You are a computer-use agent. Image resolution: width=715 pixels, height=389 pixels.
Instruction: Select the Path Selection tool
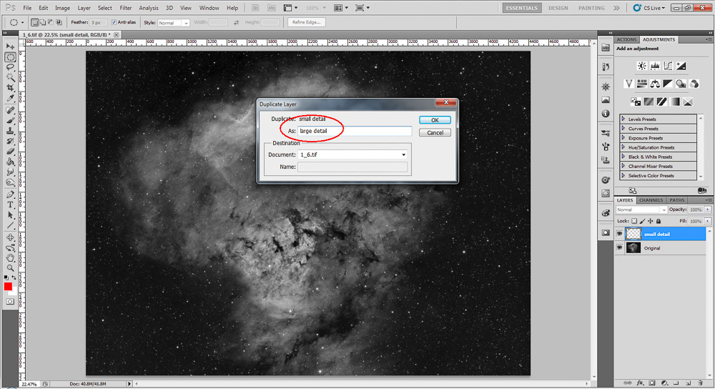pyautogui.click(x=10, y=215)
